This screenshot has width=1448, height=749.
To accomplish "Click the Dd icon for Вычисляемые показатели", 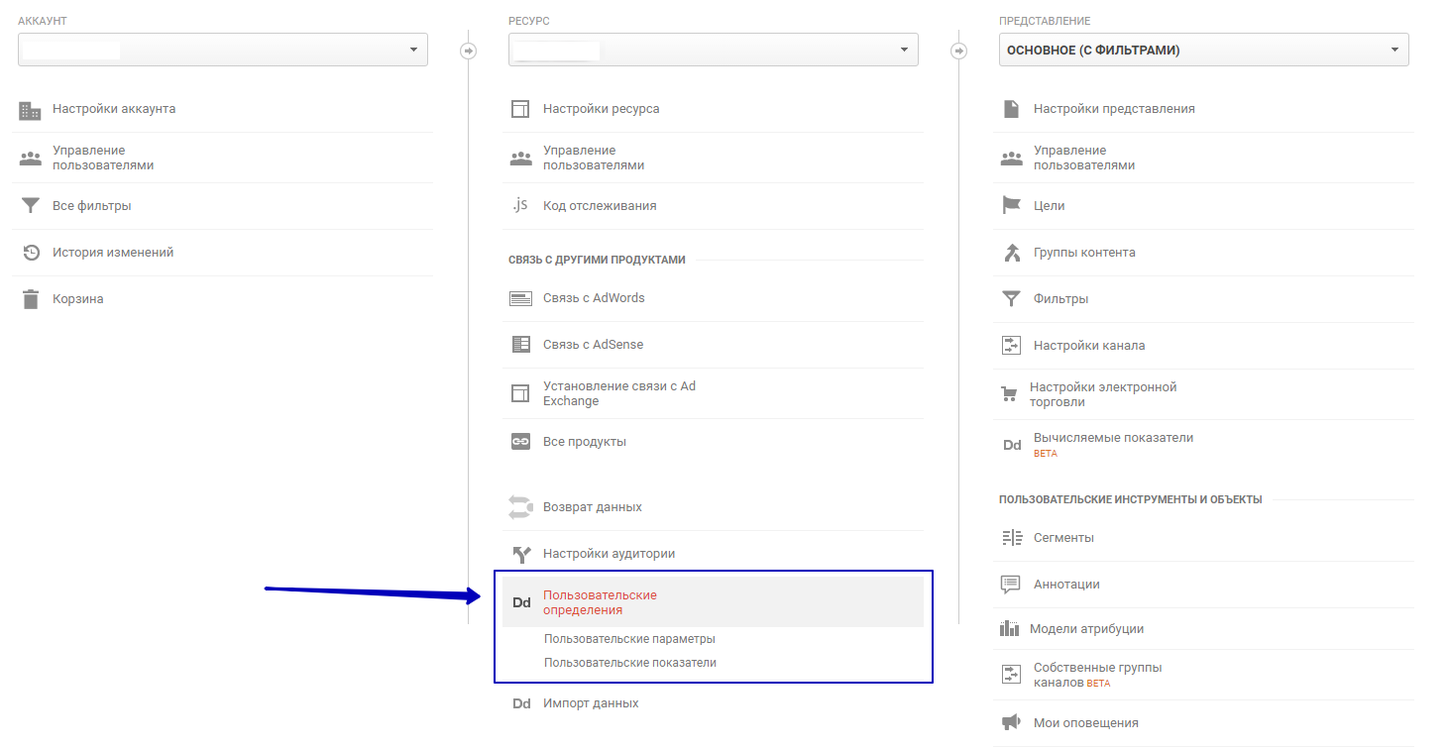I will coord(1012,445).
